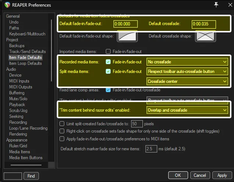Screen dimensions: 234x182
Task: Select Project category in tree
Action: pyautogui.click(x=12, y=40)
